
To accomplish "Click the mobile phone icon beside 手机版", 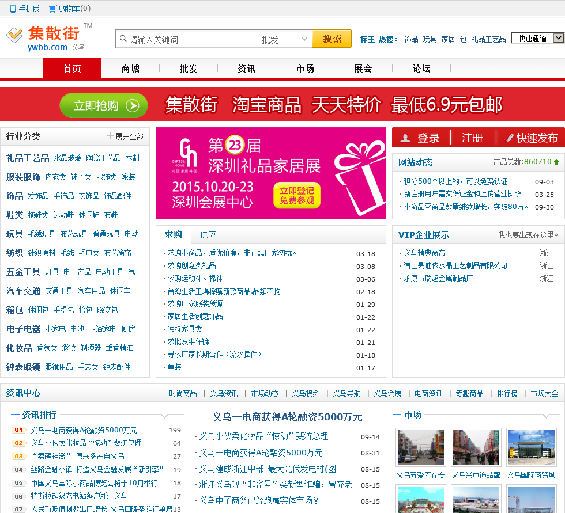I will click(13, 9).
